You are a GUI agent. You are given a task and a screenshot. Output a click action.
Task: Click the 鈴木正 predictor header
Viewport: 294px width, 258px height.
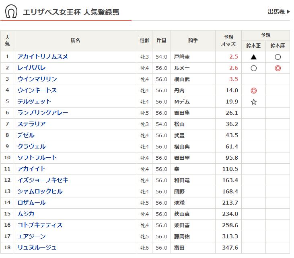(253, 46)
